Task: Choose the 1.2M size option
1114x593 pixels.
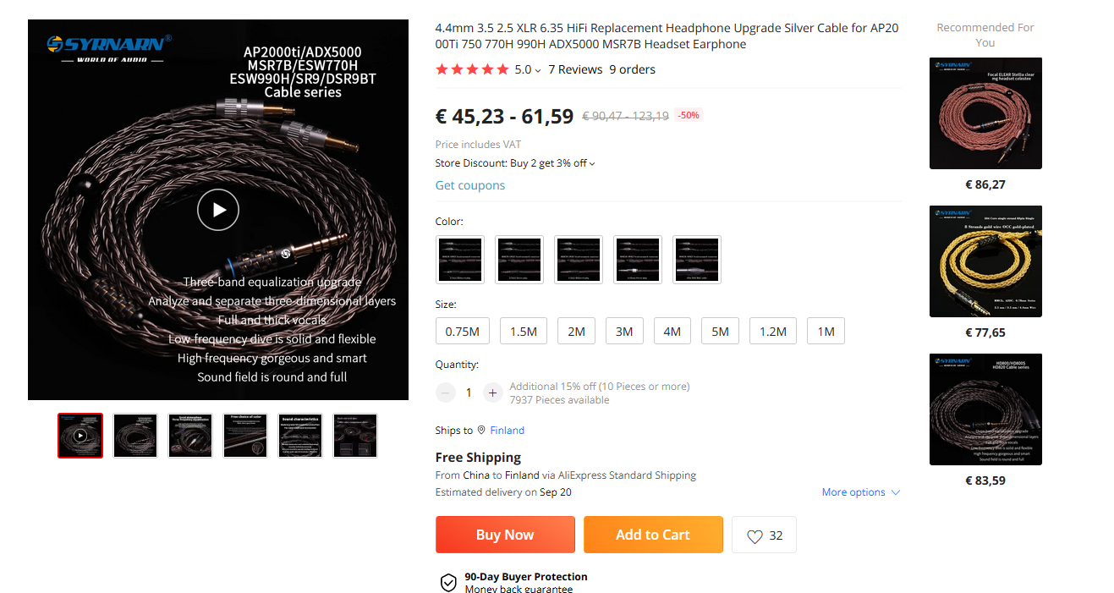Action: click(773, 331)
